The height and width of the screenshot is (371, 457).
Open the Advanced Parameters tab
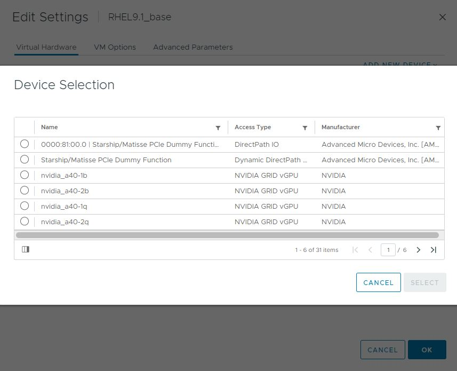coord(193,47)
